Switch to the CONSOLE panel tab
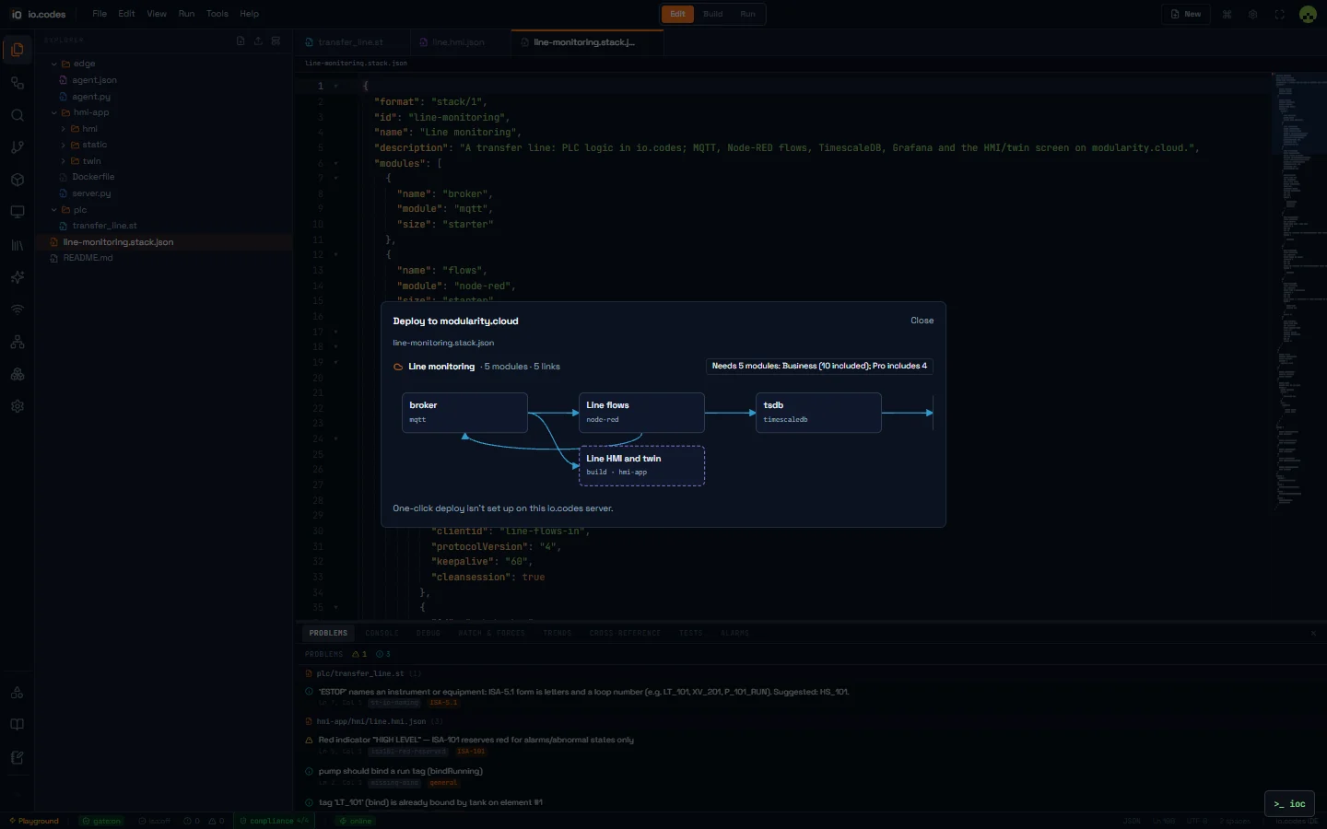The height and width of the screenshot is (829, 1327). click(382, 633)
